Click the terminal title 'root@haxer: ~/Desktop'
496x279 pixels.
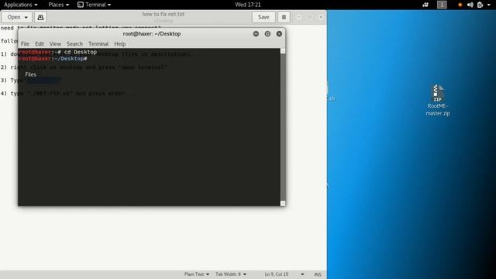(x=152, y=34)
